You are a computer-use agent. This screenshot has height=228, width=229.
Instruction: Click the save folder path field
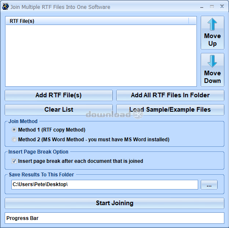click(104, 184)
